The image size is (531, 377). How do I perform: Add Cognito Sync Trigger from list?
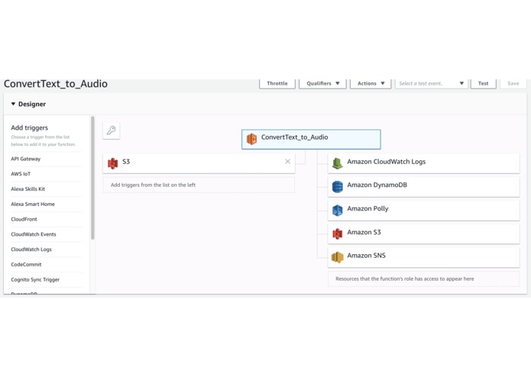35,279
